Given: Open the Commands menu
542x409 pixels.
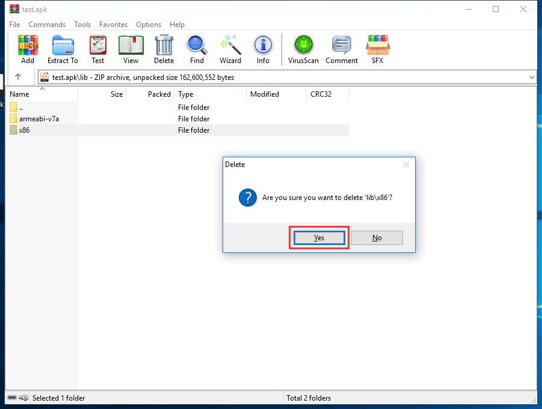Looking at the screenshot, I should 46,25.
